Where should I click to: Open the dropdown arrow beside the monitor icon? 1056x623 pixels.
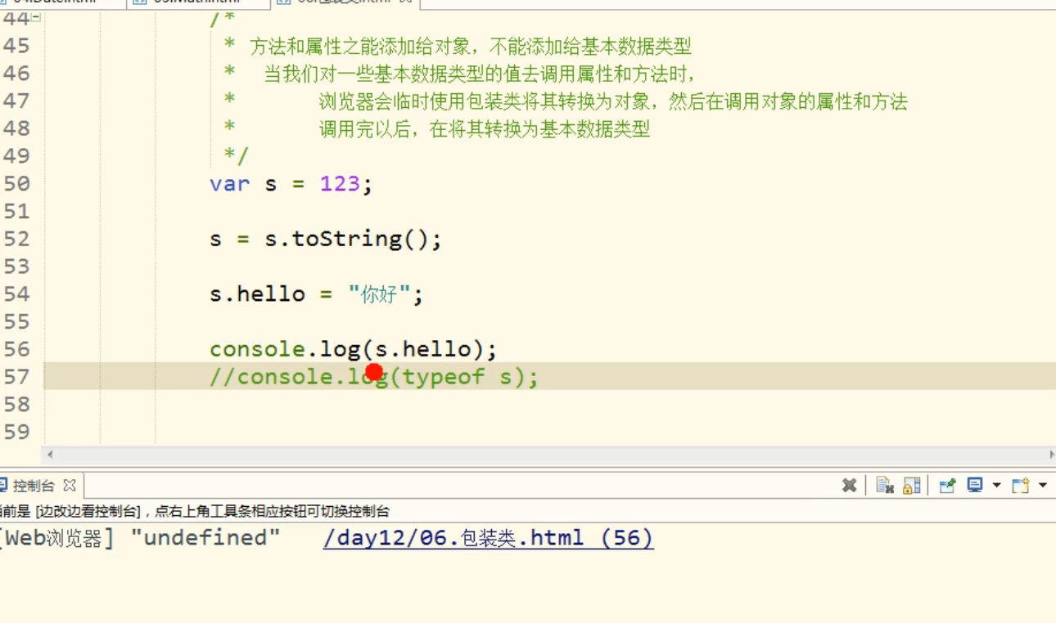coord(996,486)
